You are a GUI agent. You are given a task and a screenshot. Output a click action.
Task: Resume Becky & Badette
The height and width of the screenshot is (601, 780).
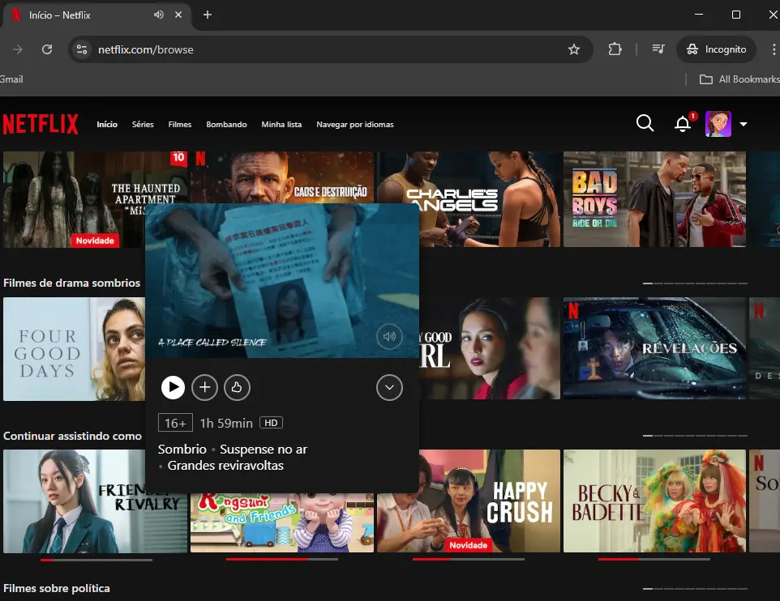(654, 501)
